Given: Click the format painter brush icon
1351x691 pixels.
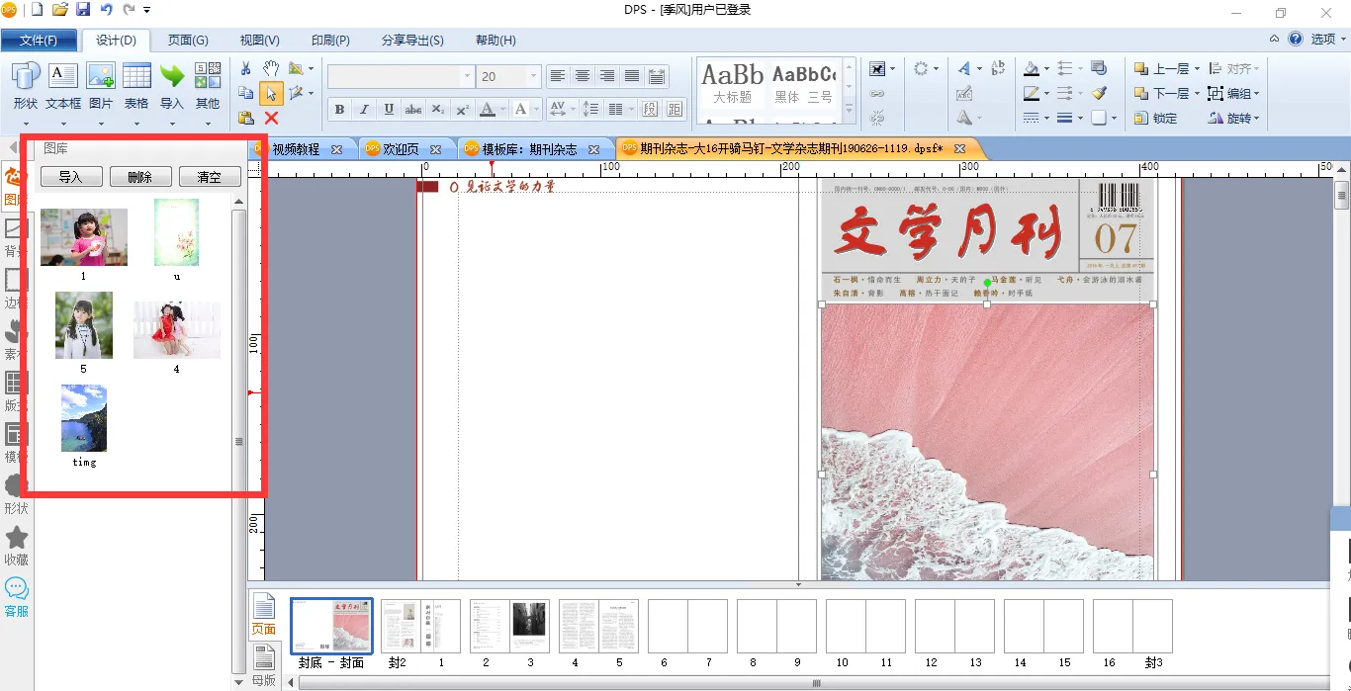Looking at the screenshot, I should 1099,93.
